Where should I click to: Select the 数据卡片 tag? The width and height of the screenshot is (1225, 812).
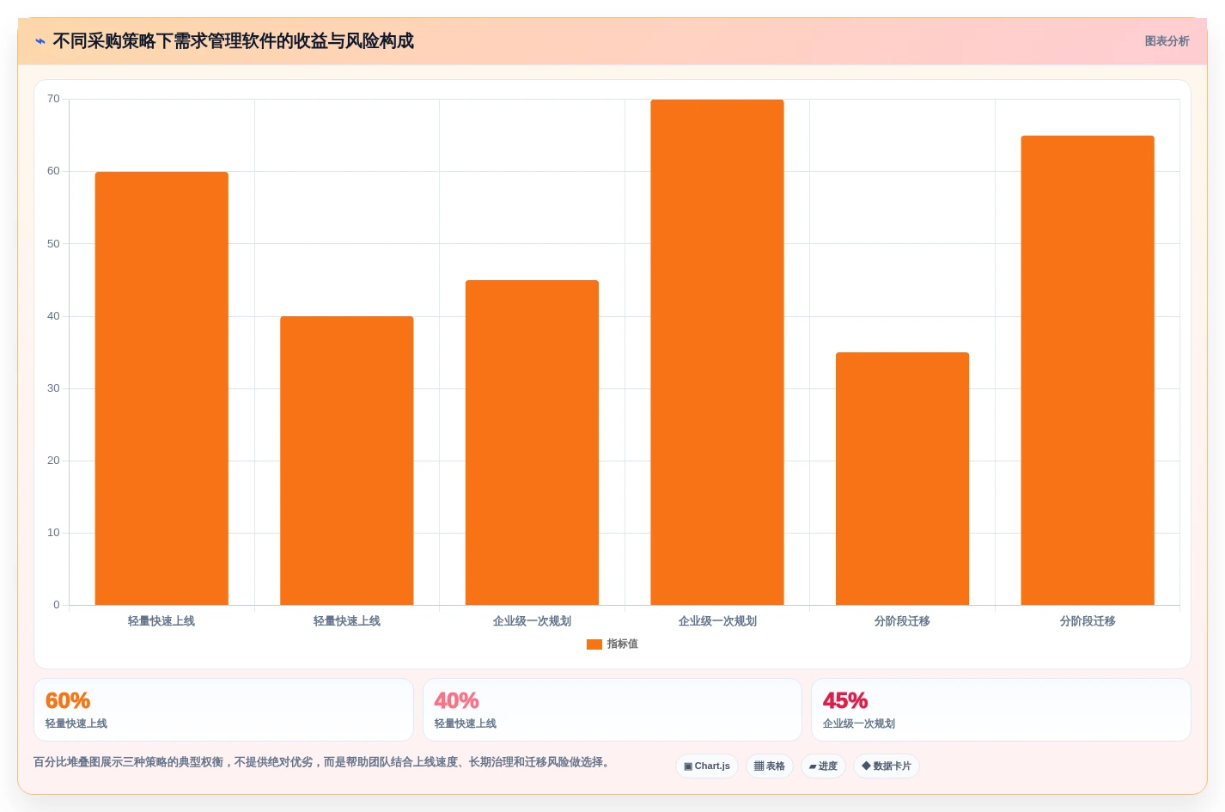click(x=887, y=766)
